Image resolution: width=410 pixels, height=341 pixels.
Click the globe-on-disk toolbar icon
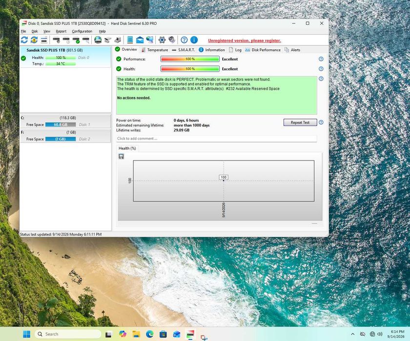[x=98, y=40]
